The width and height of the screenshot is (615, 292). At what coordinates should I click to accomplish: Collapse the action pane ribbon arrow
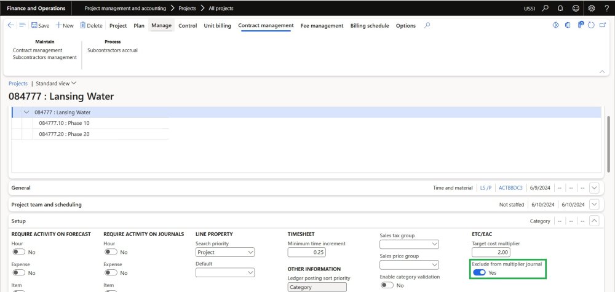point(602,72)
